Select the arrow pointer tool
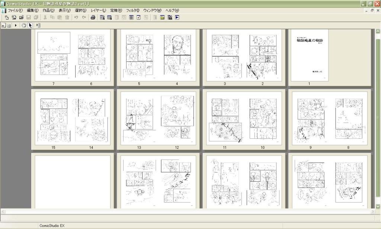The image size is (381, 229). pyautogui.click(x=30, y=25)
